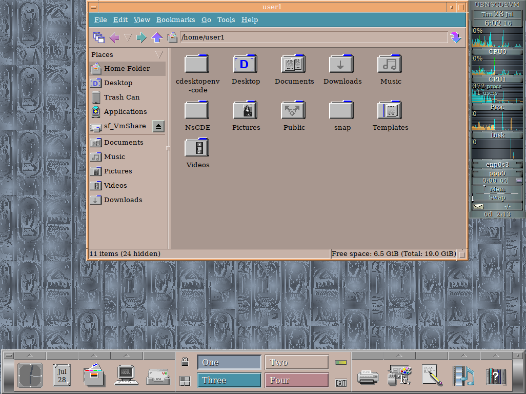526x394 pixels.
Task: Collapse the Places header triangle
Action: [159, 54]
